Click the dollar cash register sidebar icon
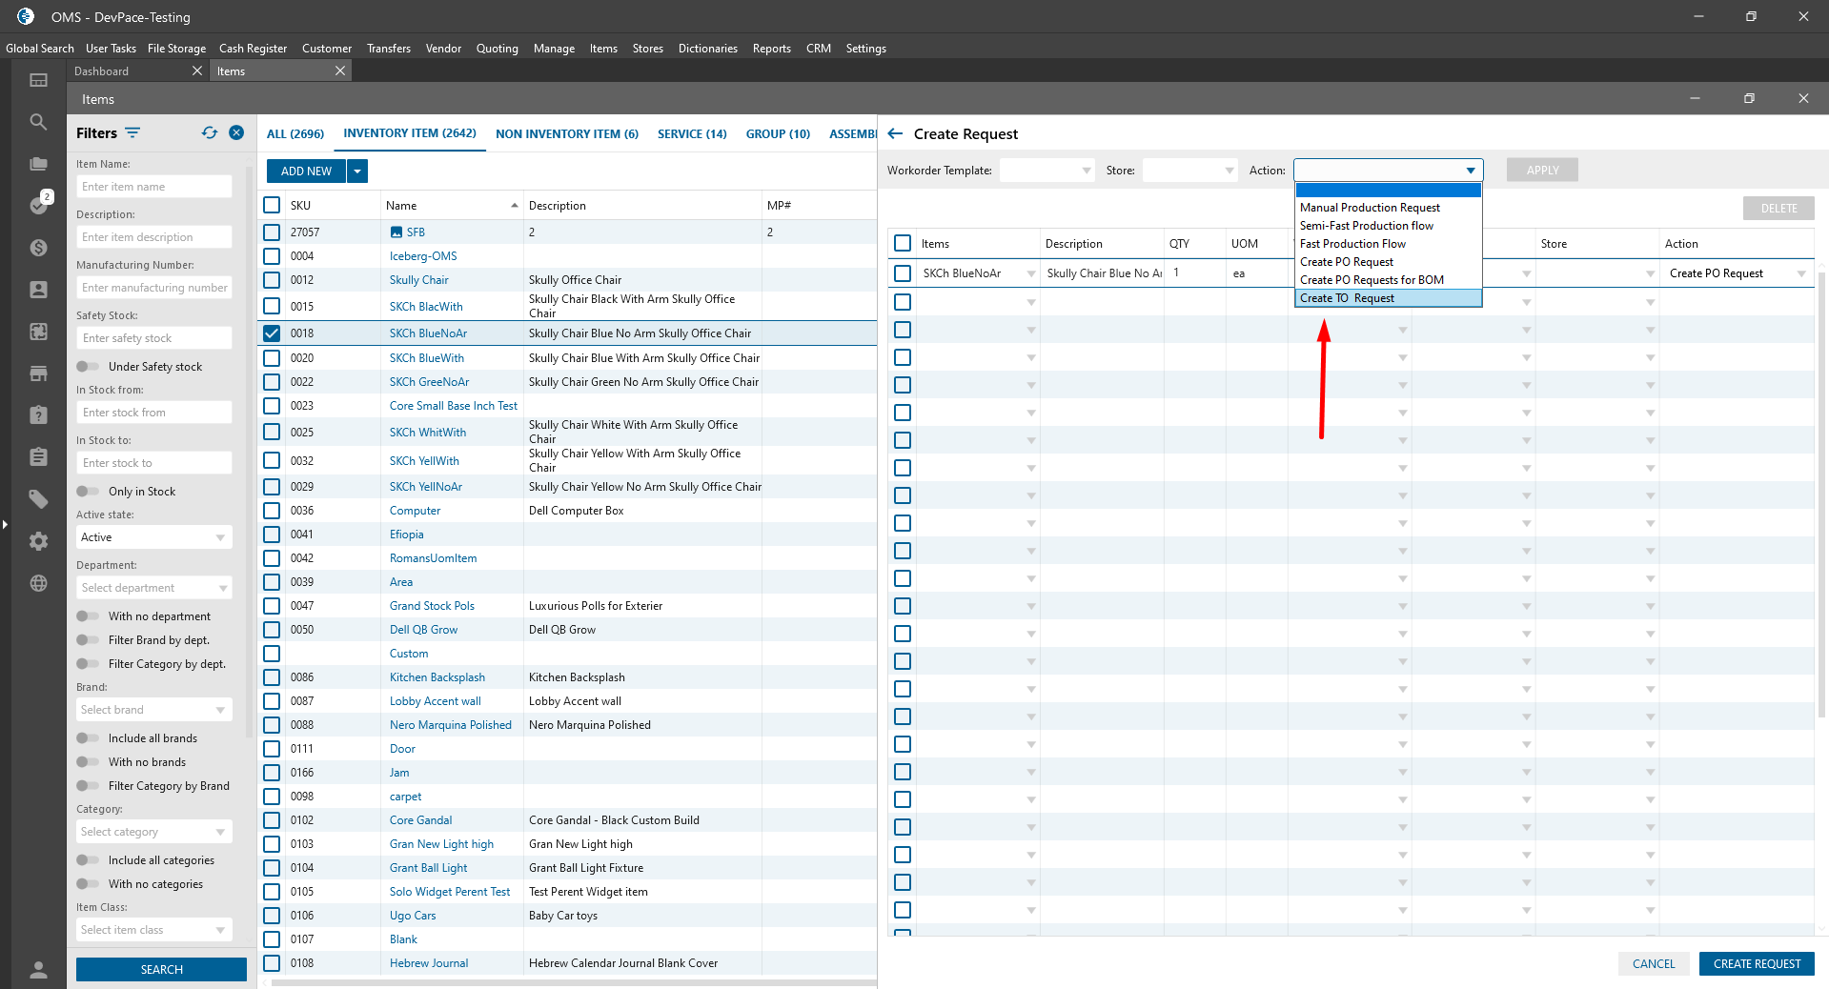The width and height of the screenshot is (1829, 989). pos(38,248)
